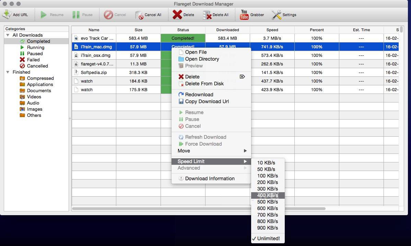
Task: Click the Compressed folder icon
Action: point(22,78)
